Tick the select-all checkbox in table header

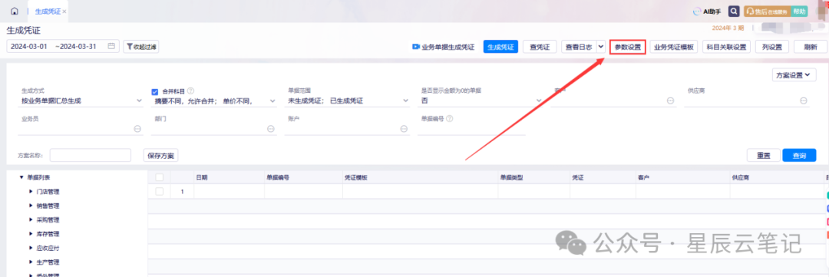(159, 177)
